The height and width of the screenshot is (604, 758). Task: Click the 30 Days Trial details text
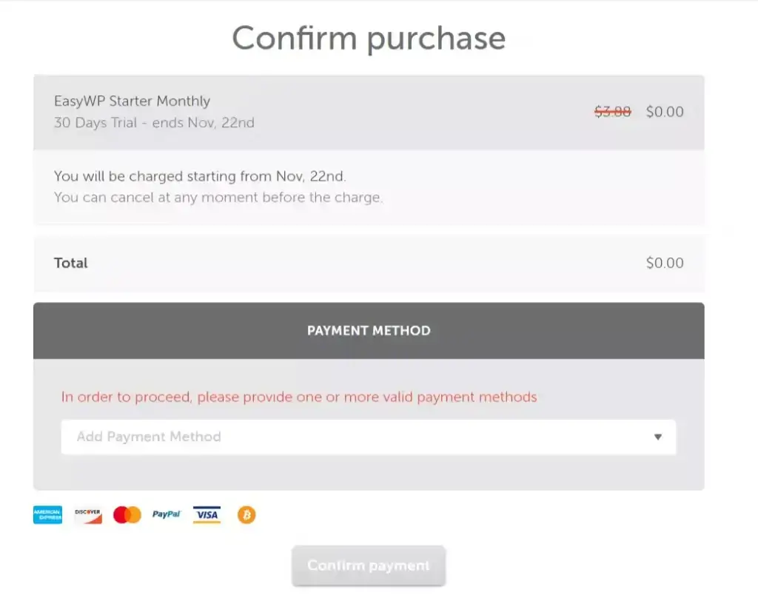(x=154, y=122)
